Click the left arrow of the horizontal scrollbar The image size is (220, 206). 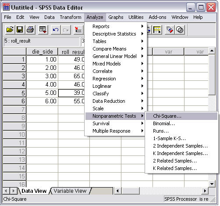click(117, 191)
